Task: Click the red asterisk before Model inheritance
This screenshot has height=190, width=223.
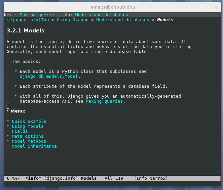Action: (x=8, y=146)
